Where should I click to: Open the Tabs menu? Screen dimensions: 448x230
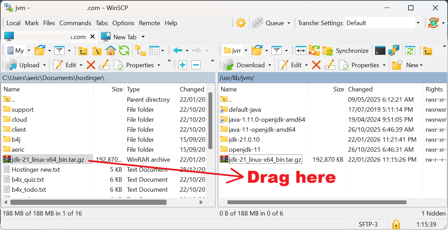click(x=102, y=23)
